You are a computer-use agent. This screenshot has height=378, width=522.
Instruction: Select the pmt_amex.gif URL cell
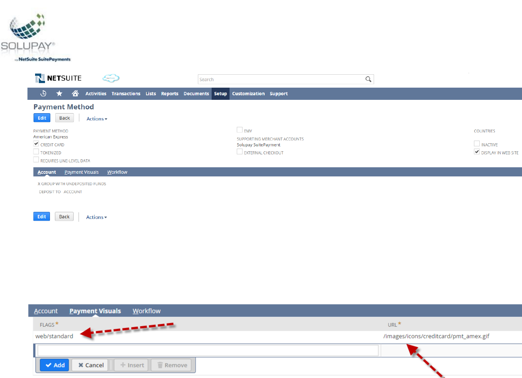436,336
